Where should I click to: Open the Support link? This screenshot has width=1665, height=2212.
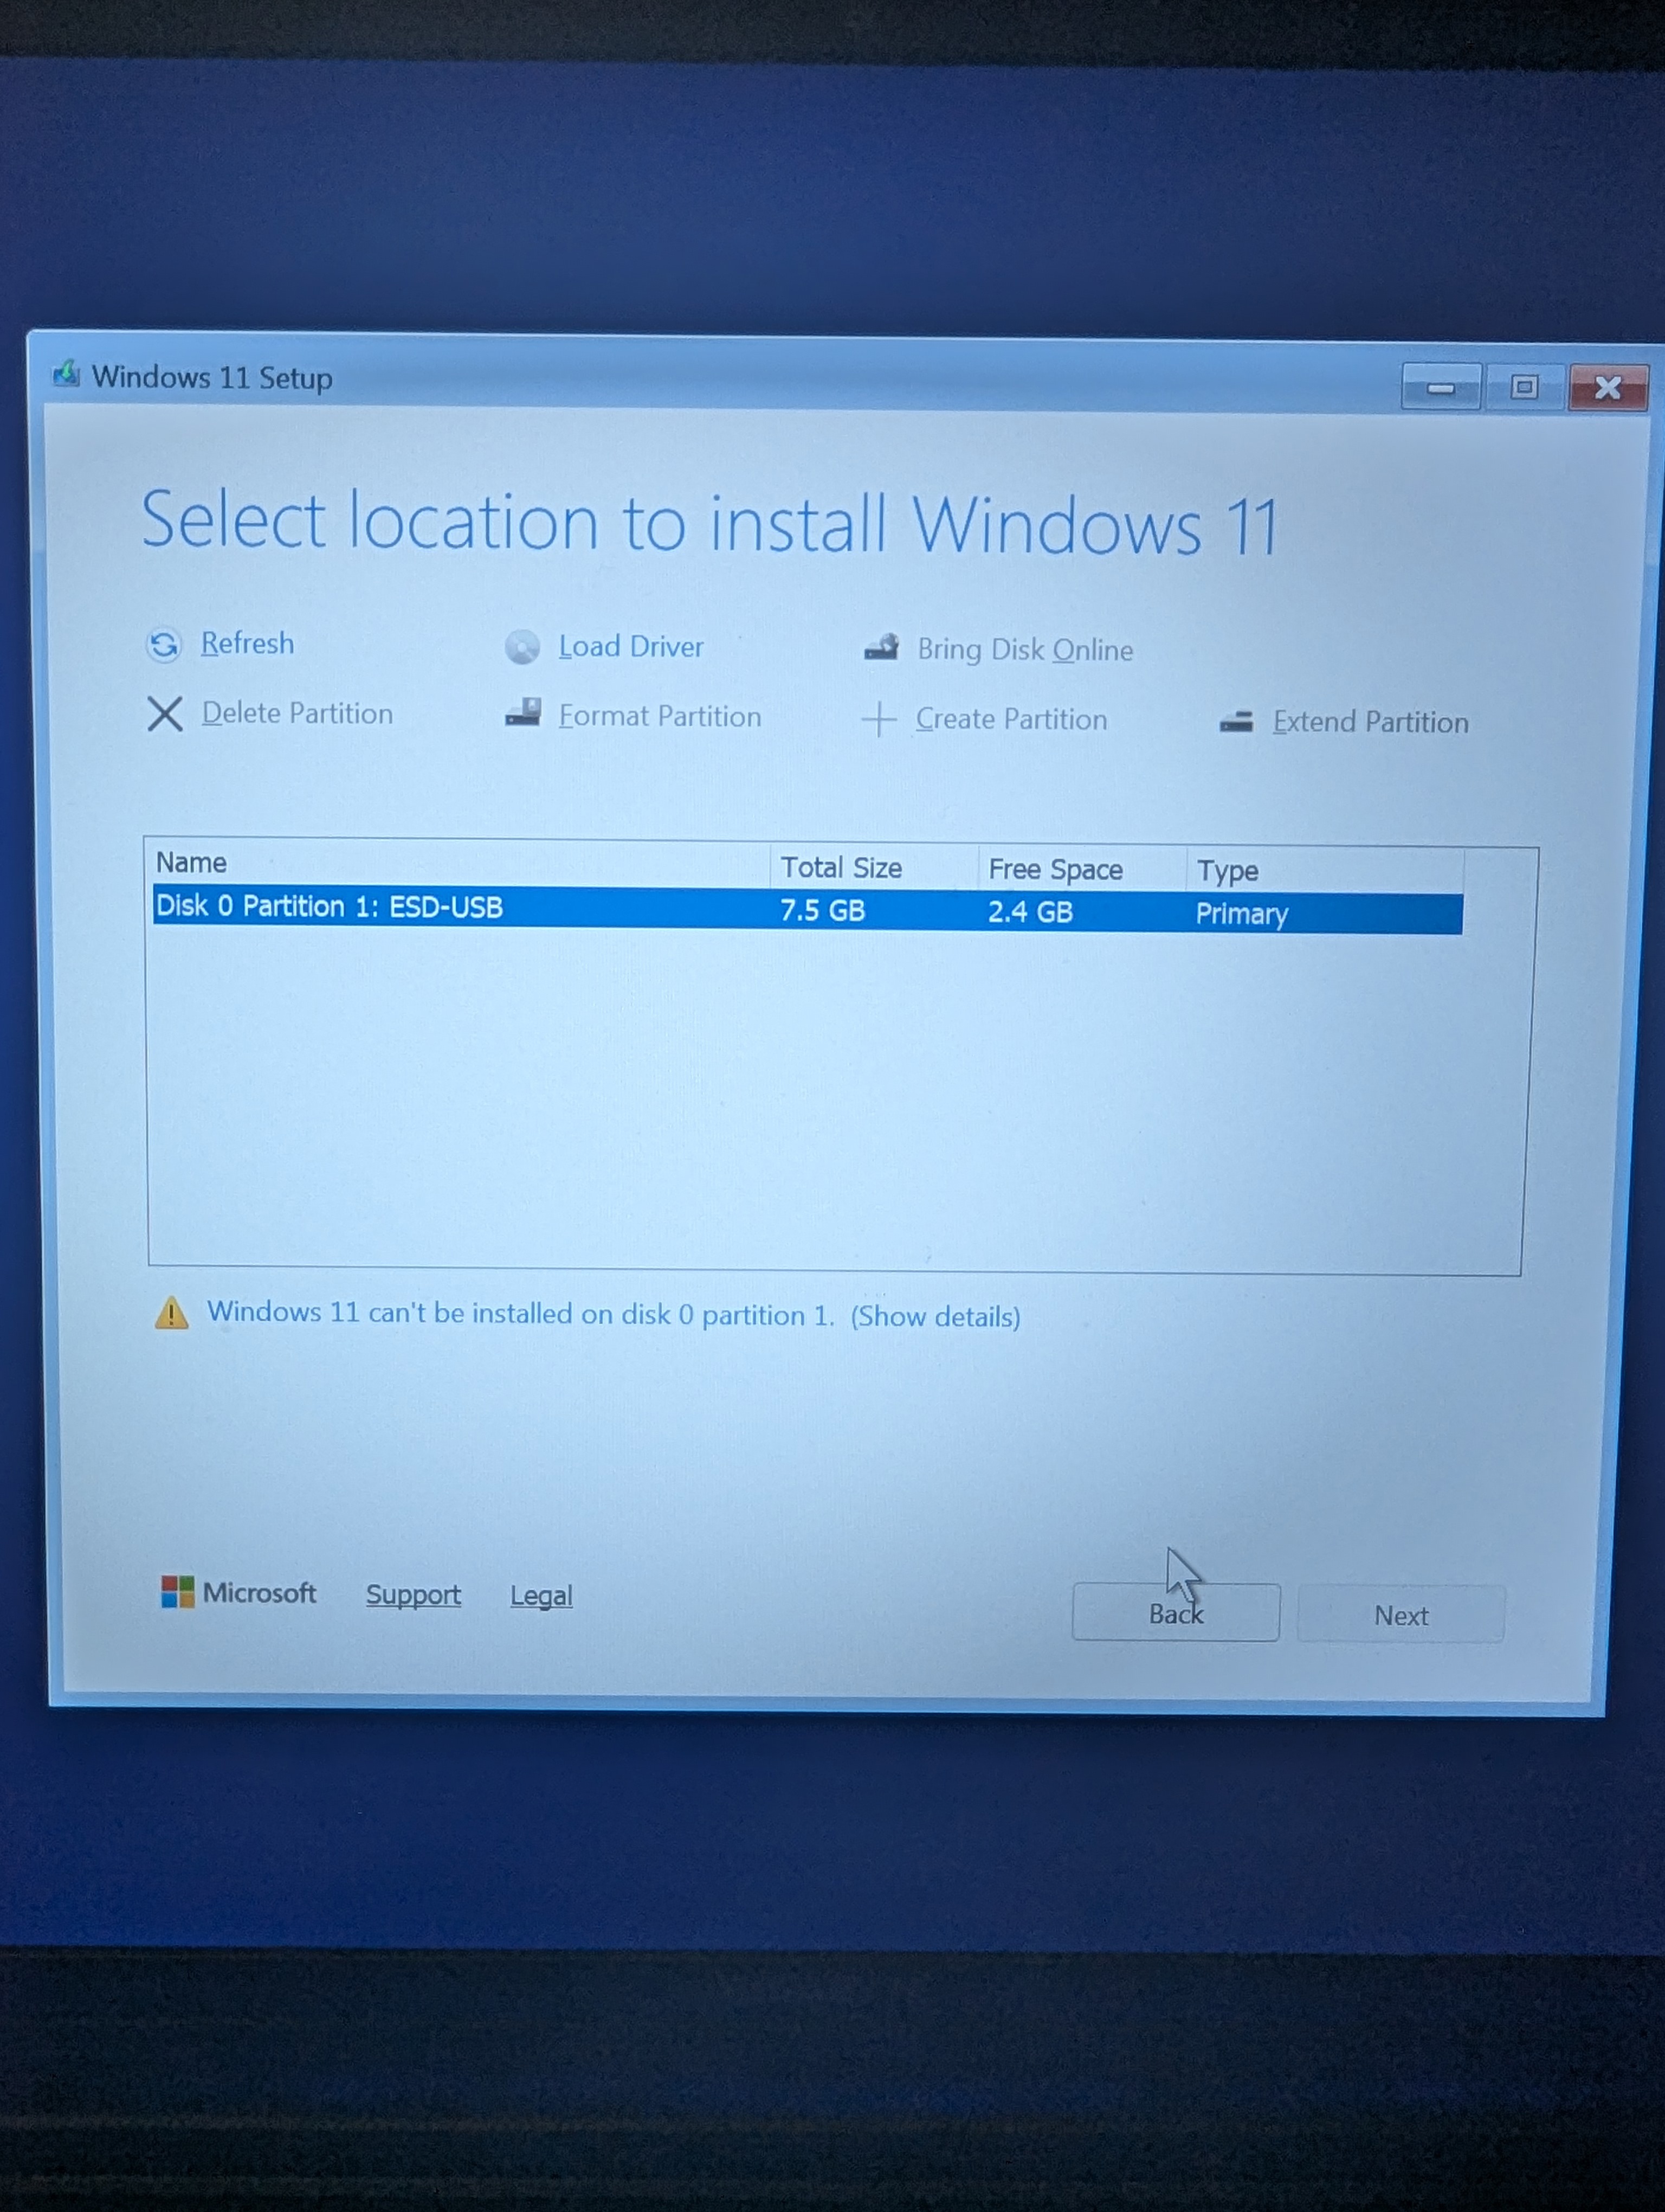(413, 1595)
